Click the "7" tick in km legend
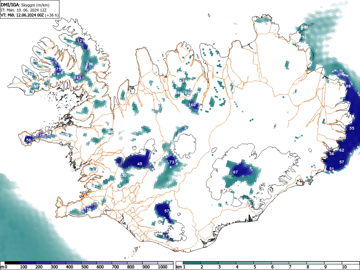The image size is (360, 270). click(290, 267)
